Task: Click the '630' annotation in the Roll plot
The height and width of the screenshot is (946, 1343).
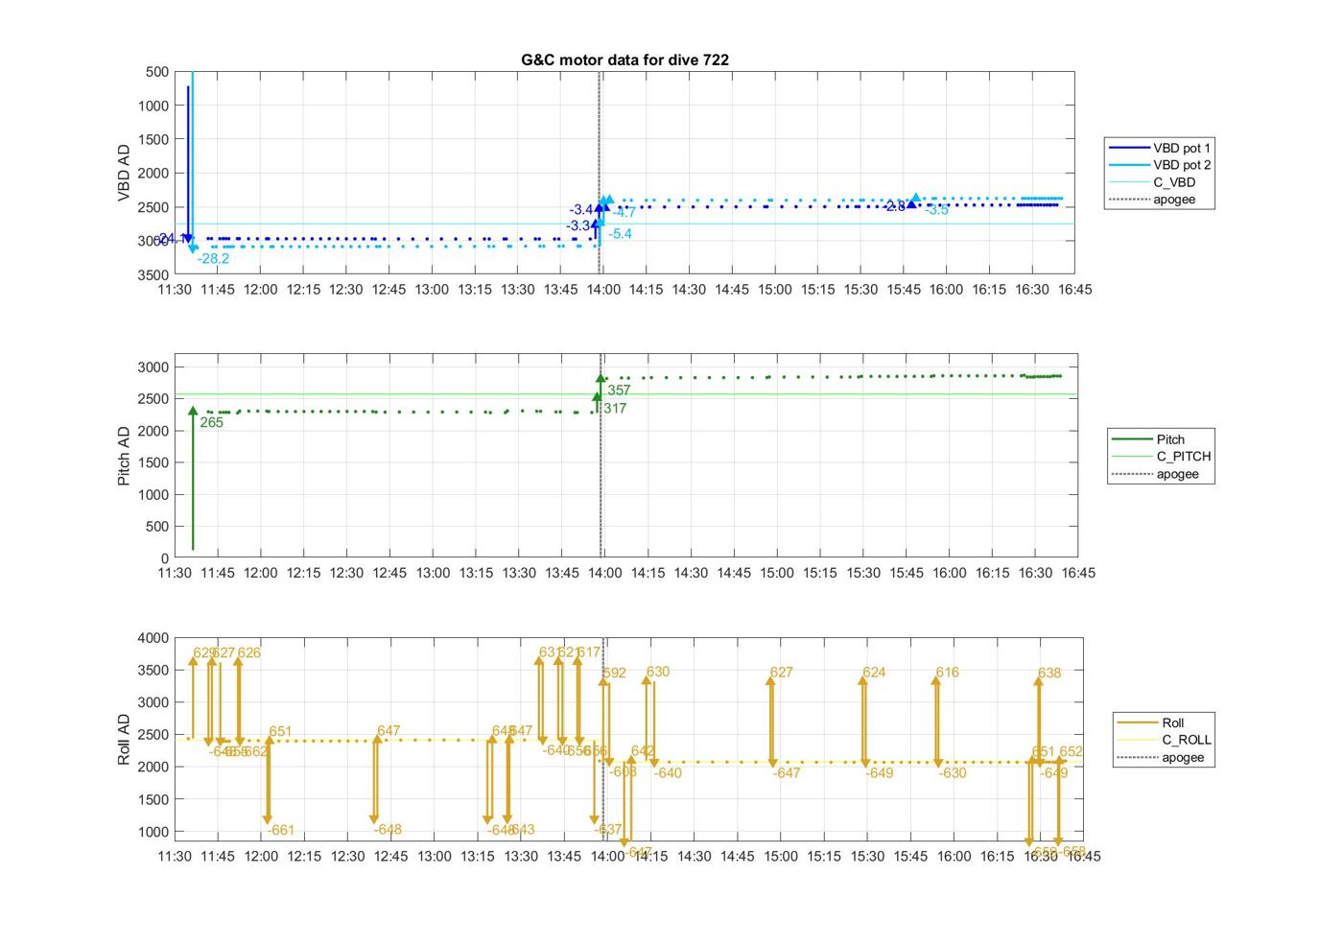Action: tap(658, 673)
